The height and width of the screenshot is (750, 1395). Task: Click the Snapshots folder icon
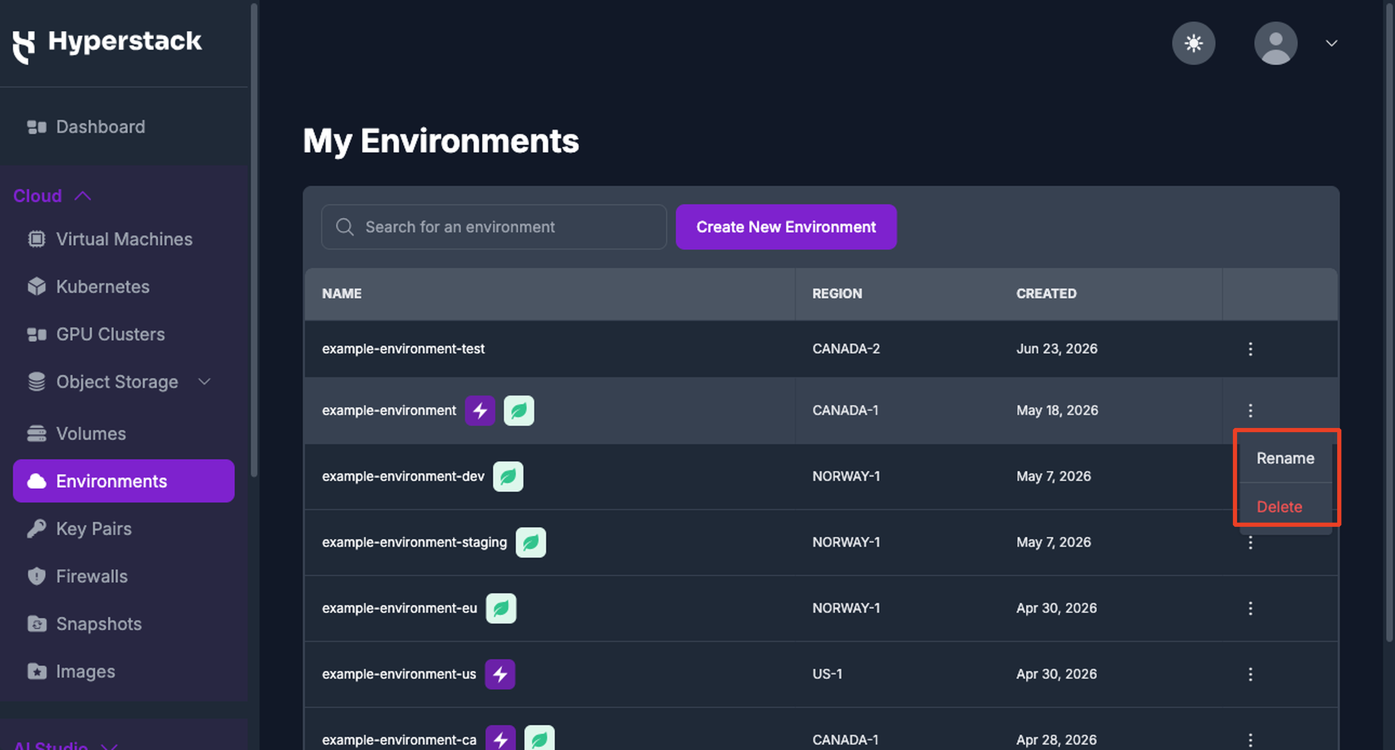(x=37, y=624)
